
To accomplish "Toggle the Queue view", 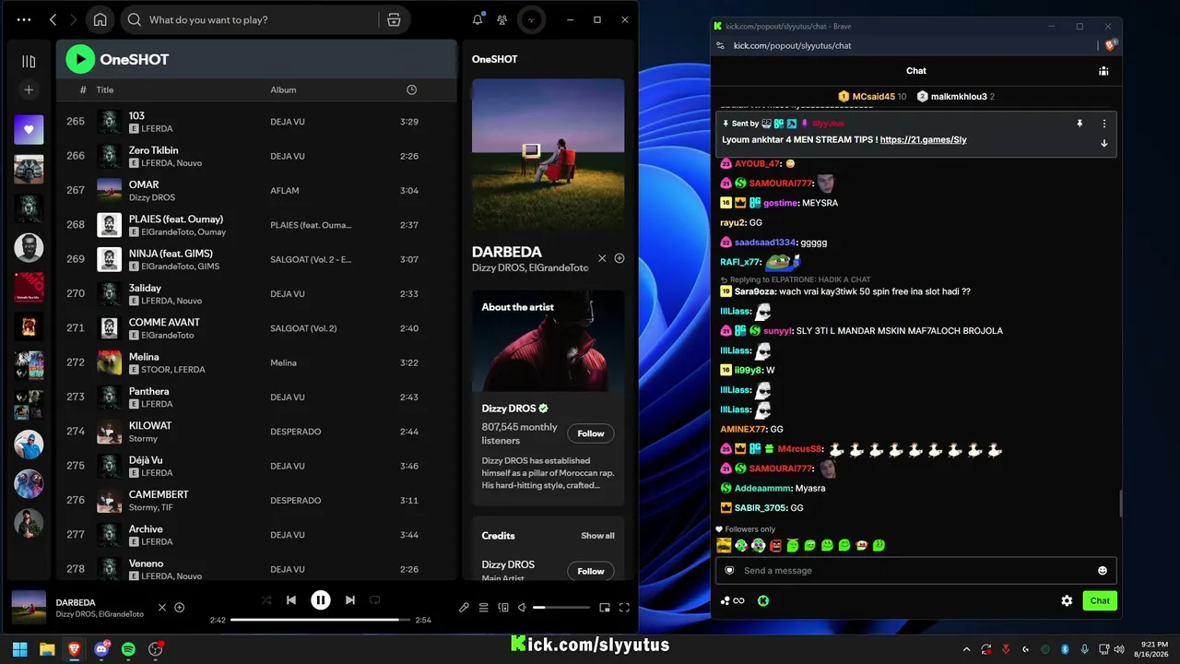I will pos(483,608).
